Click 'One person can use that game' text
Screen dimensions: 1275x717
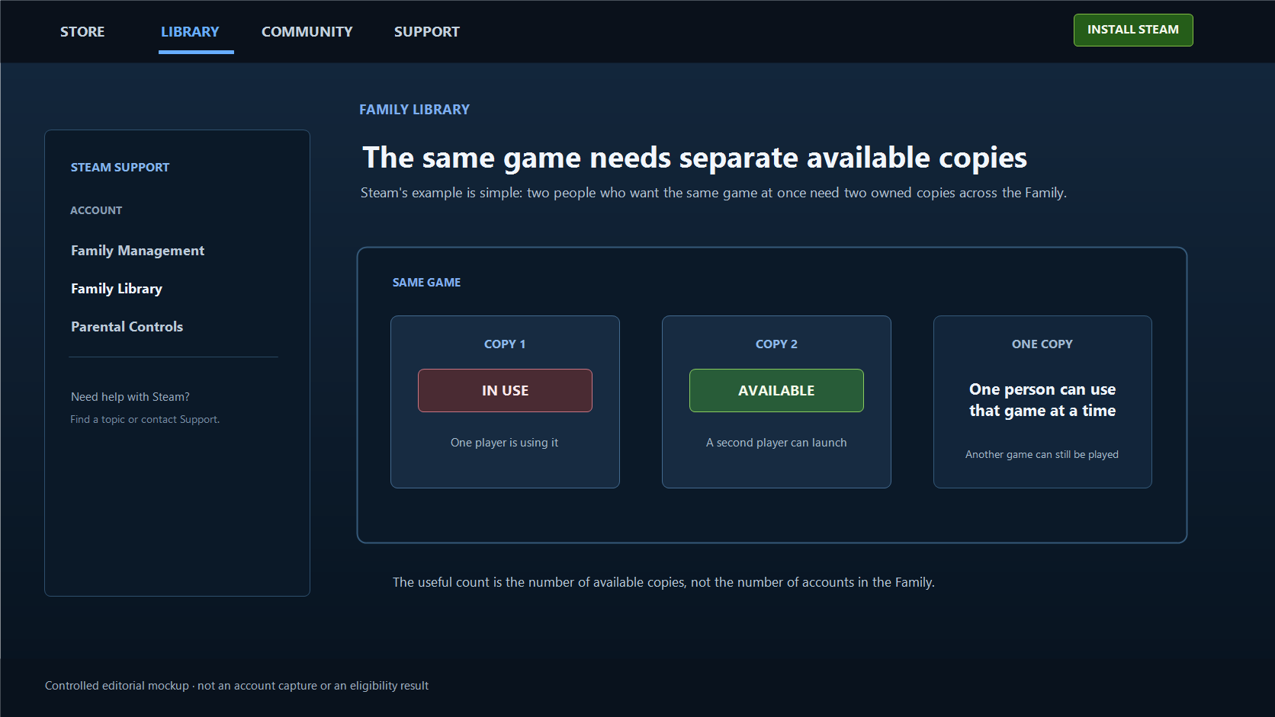pyautogui.click(x=1042, y=399)
